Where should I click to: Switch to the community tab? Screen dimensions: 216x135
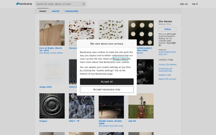click(72, 11)
